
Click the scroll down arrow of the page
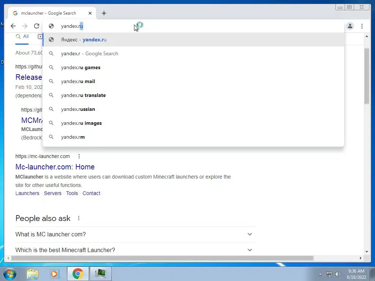coord(367,252)
